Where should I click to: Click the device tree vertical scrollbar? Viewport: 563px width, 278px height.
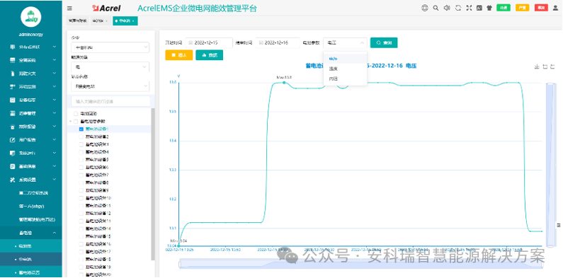tap(153, 184)
